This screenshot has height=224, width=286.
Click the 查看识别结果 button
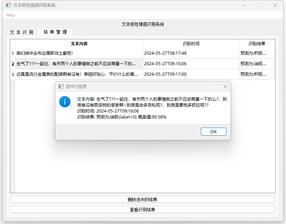[x=142, y=210]
